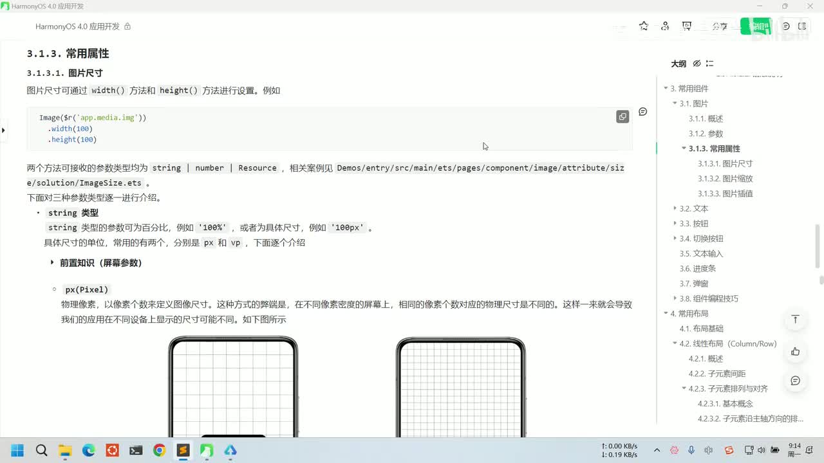Open Sublime Text from taskbar
This screenshot has width=824, height=463.
pyautogui.click(x=183, y=450)
